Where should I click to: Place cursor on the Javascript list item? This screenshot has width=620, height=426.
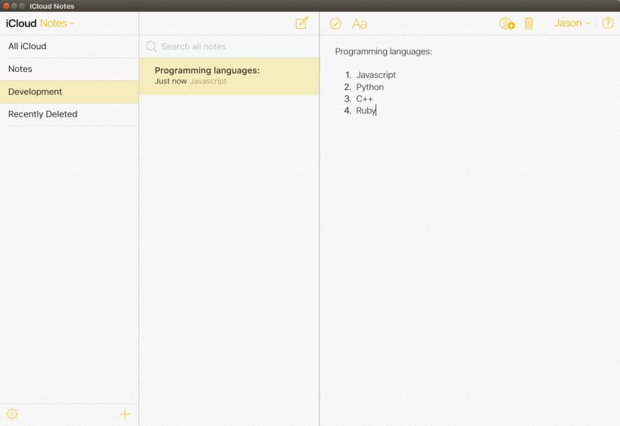click(x=375, y=75)
